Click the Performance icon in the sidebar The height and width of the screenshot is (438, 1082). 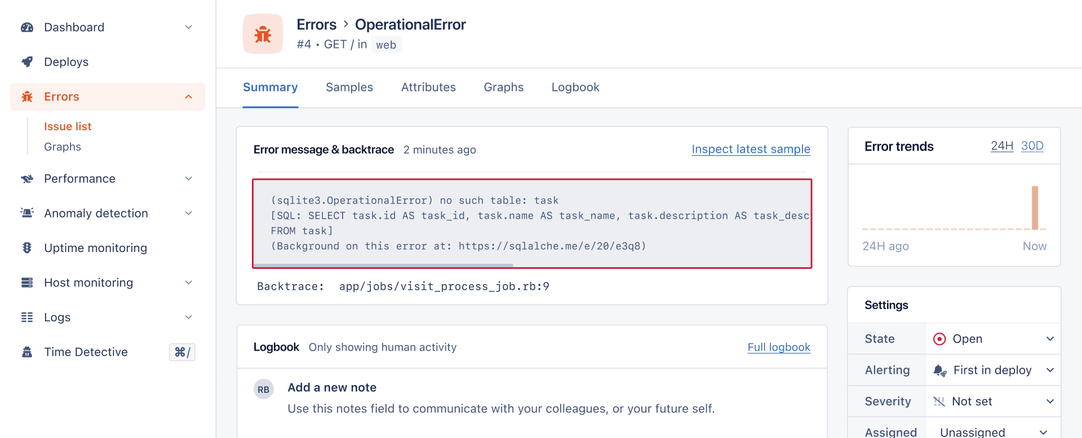(x=27, y=179)
